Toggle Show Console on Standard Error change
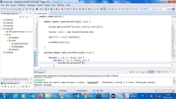Viewport: 176px width, 99px height. (x=153, y=72)
